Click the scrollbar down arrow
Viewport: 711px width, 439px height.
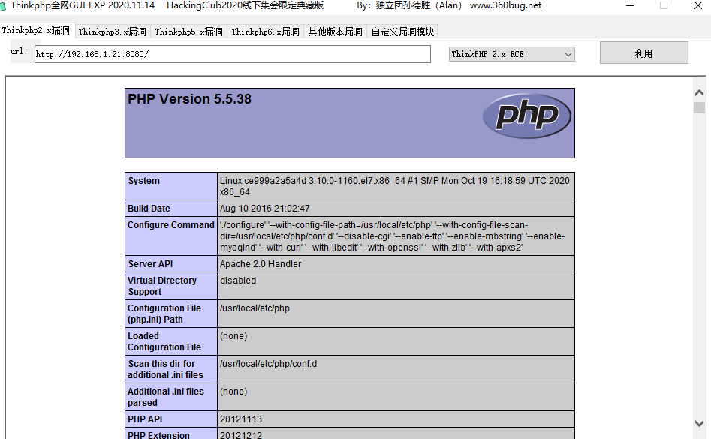tap(699, 423)
